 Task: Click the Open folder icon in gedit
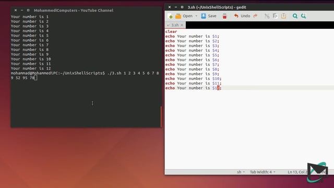pos(178,16)
